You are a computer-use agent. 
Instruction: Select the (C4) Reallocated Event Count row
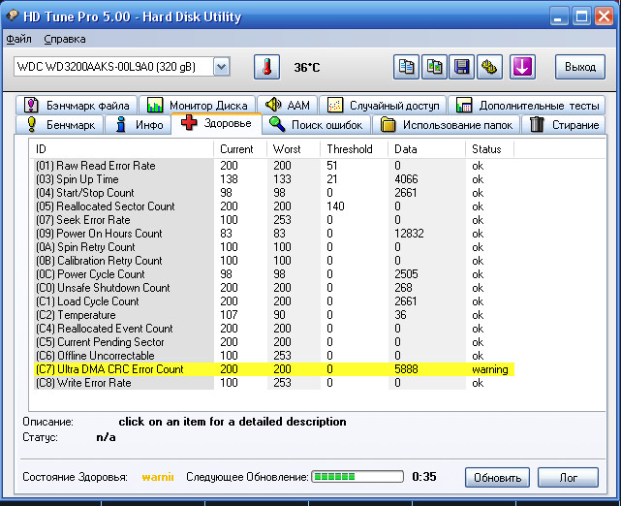coord(274,329)
